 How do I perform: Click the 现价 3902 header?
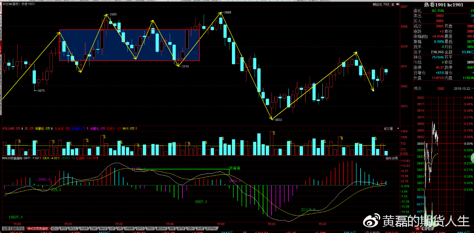[x=429, y=88]
